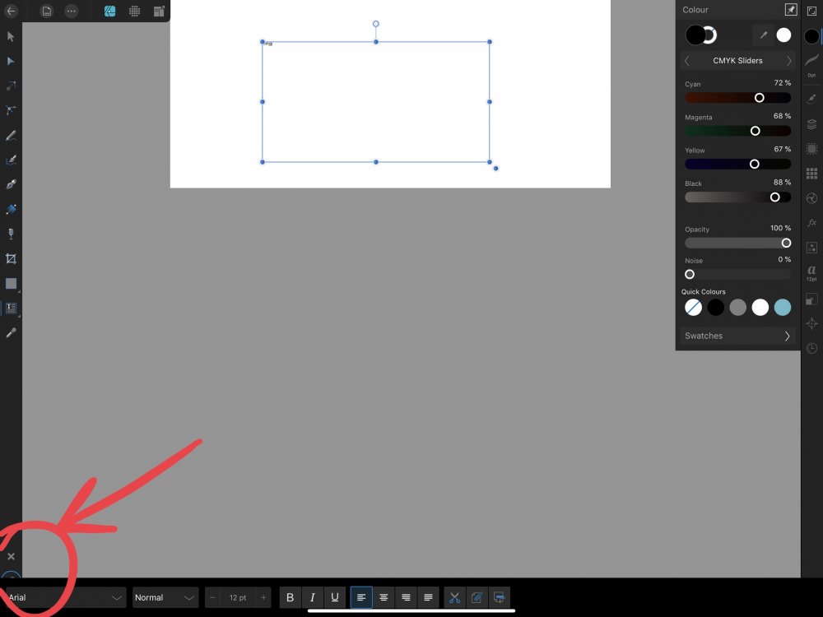Open the Transform studio
The image size is (823, 617).
coord(811,299)
